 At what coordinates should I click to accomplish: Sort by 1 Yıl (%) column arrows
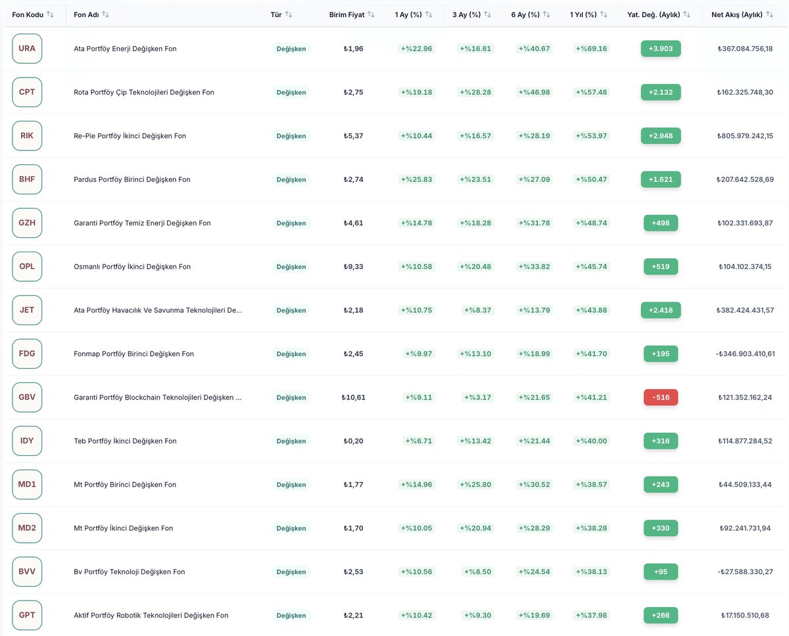coord(604,14)
